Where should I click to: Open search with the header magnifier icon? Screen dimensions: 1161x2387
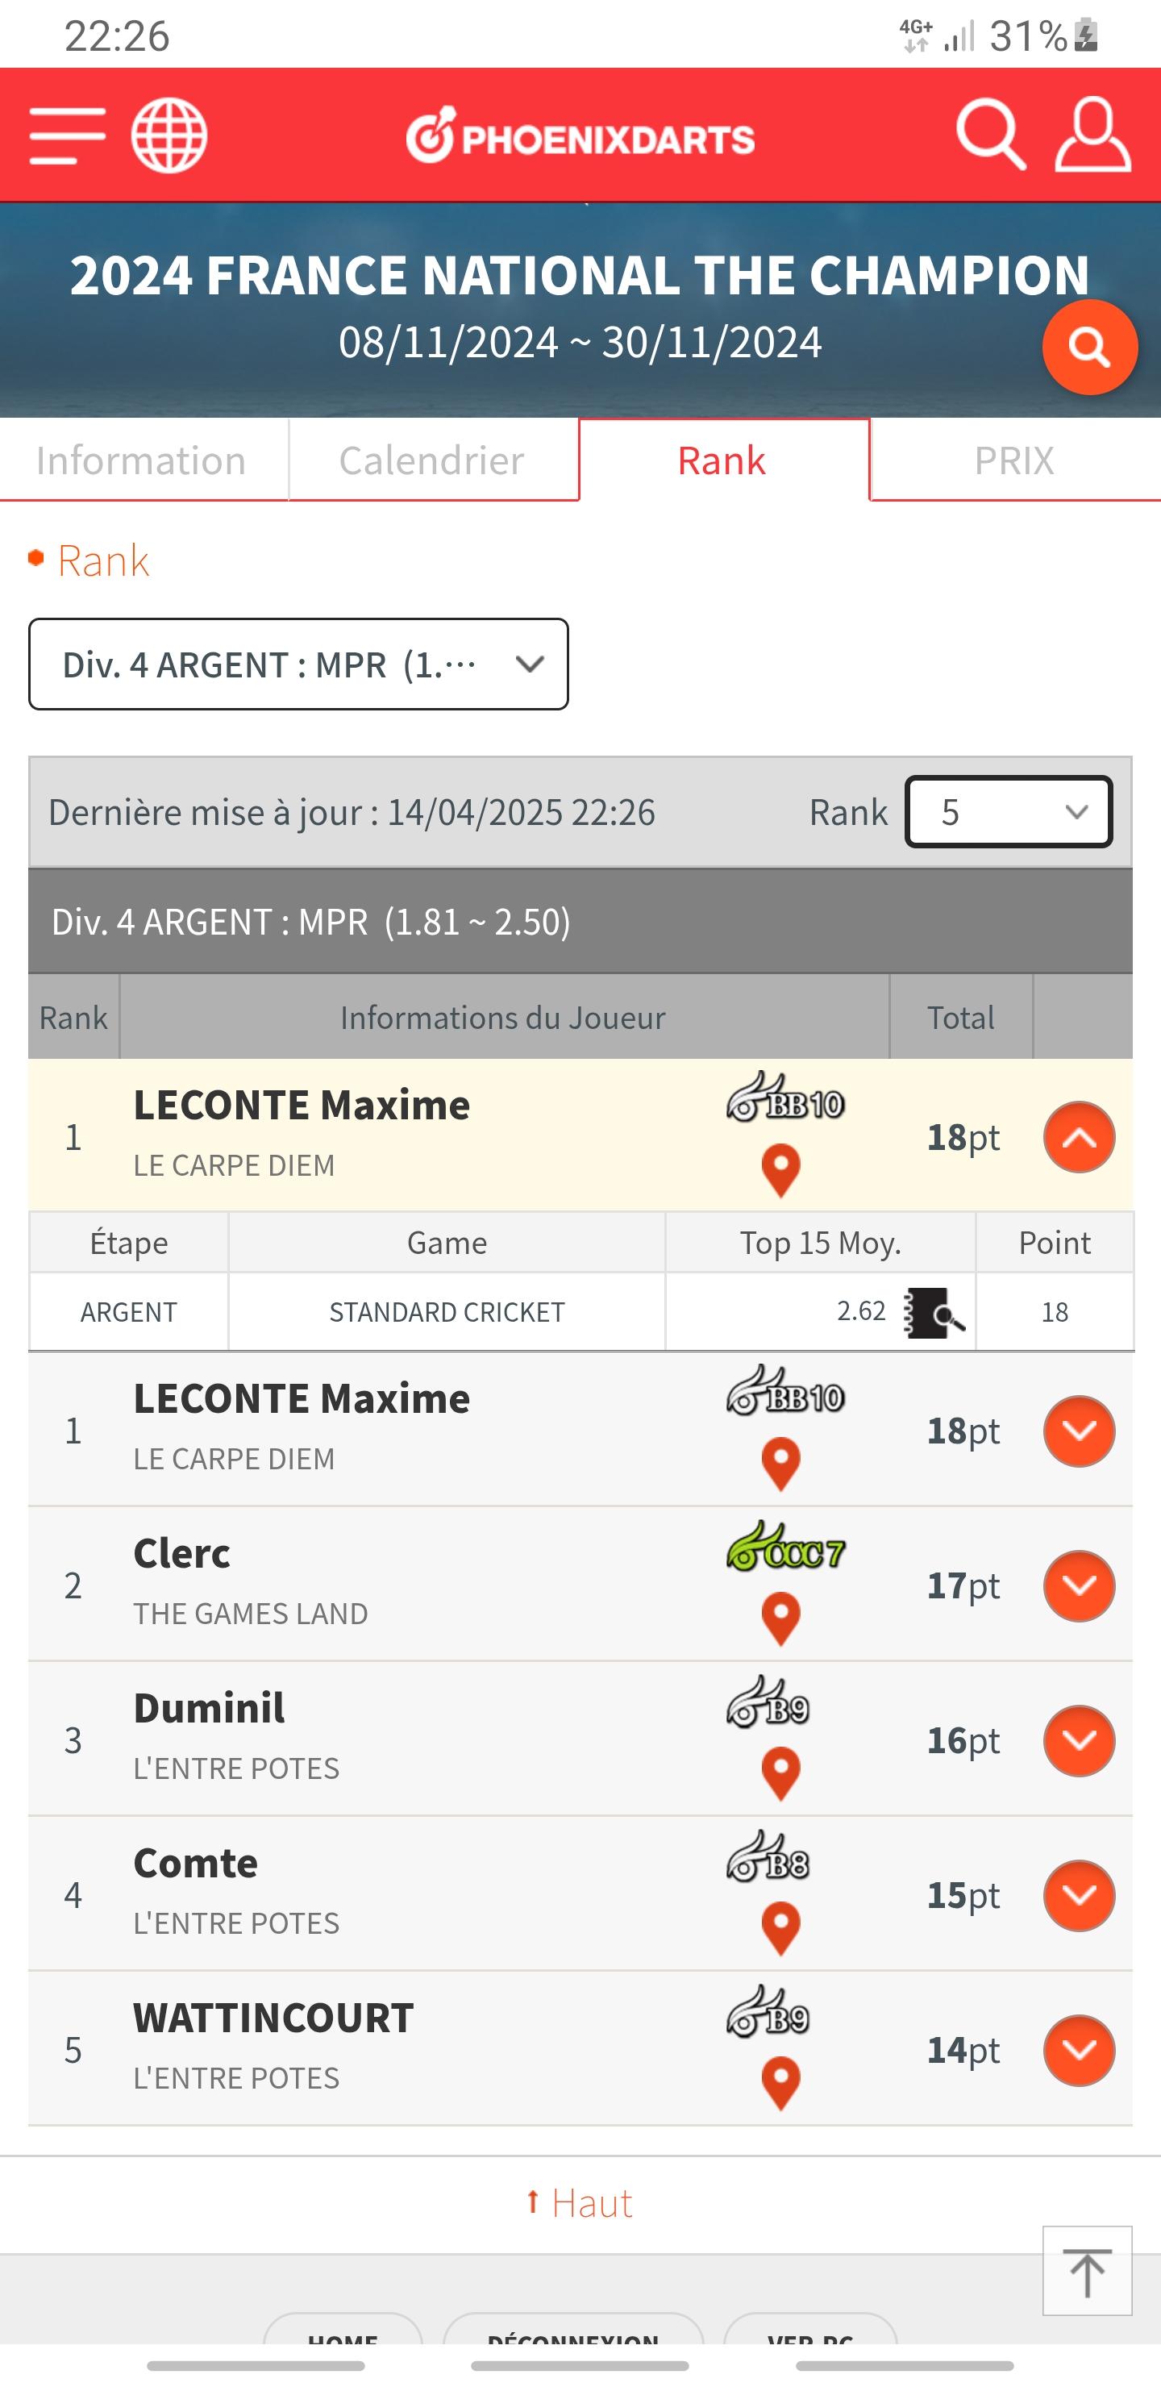[989, 135]
